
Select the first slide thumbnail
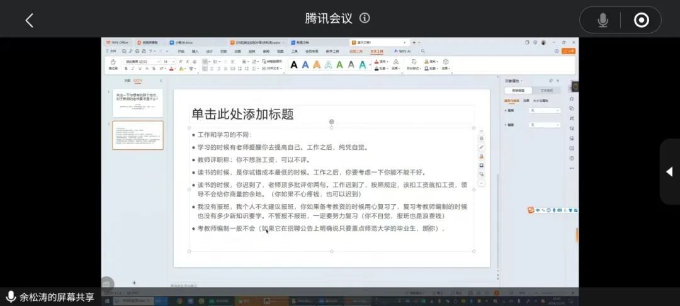pos(137,102)
